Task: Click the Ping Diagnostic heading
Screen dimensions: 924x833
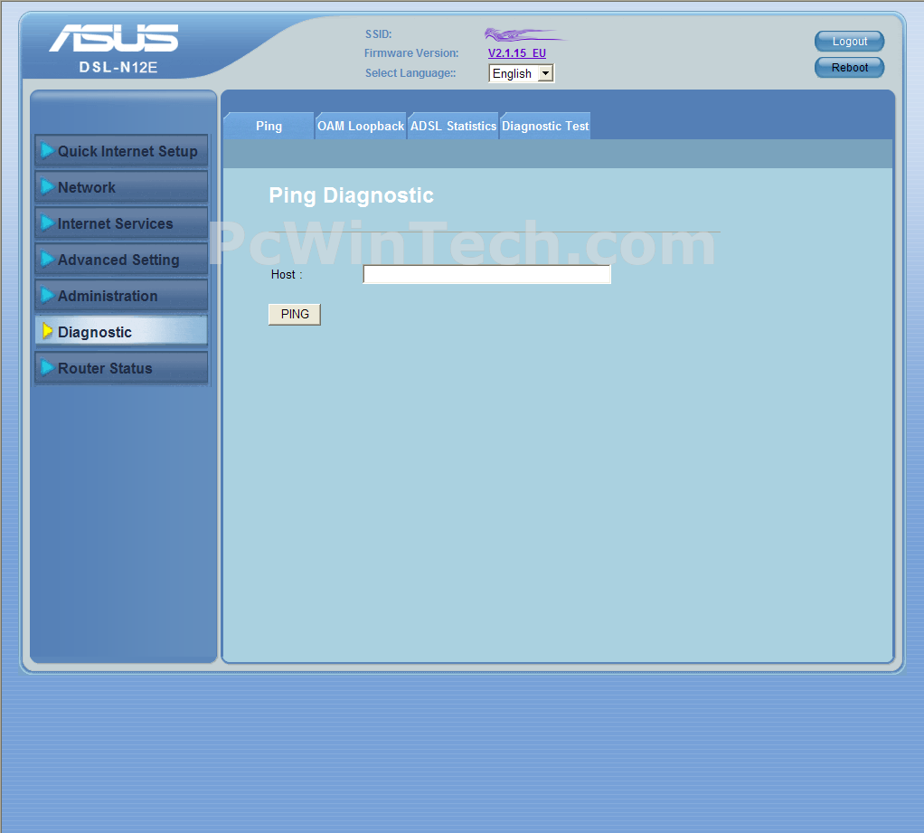Action: [x=351, y=195]
